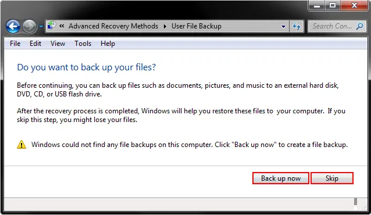The width and height of the screenshot is (371, 215).
Task: Open the recent pages dropdown arrow
Action: pyautogui.click(x=41, y=27)
